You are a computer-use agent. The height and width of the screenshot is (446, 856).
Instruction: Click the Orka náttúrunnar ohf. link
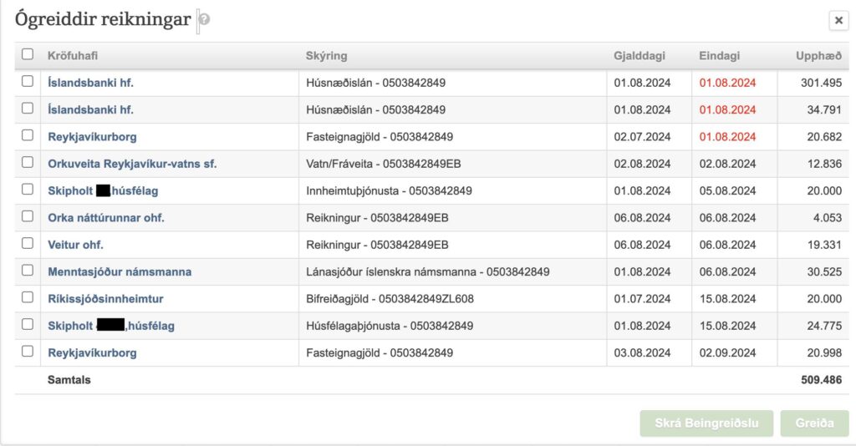pos(106,218)
